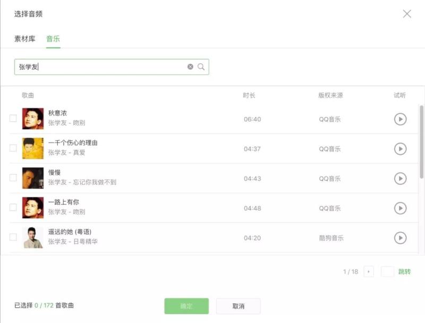Image resolution: width=425 pixels, height=323 pixels.
Task: Switch to the 素材库 tab
Action: (24, 39)
